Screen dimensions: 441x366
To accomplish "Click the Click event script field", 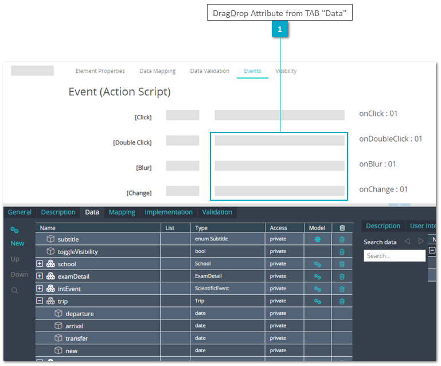I will click(x=279, y=115).
